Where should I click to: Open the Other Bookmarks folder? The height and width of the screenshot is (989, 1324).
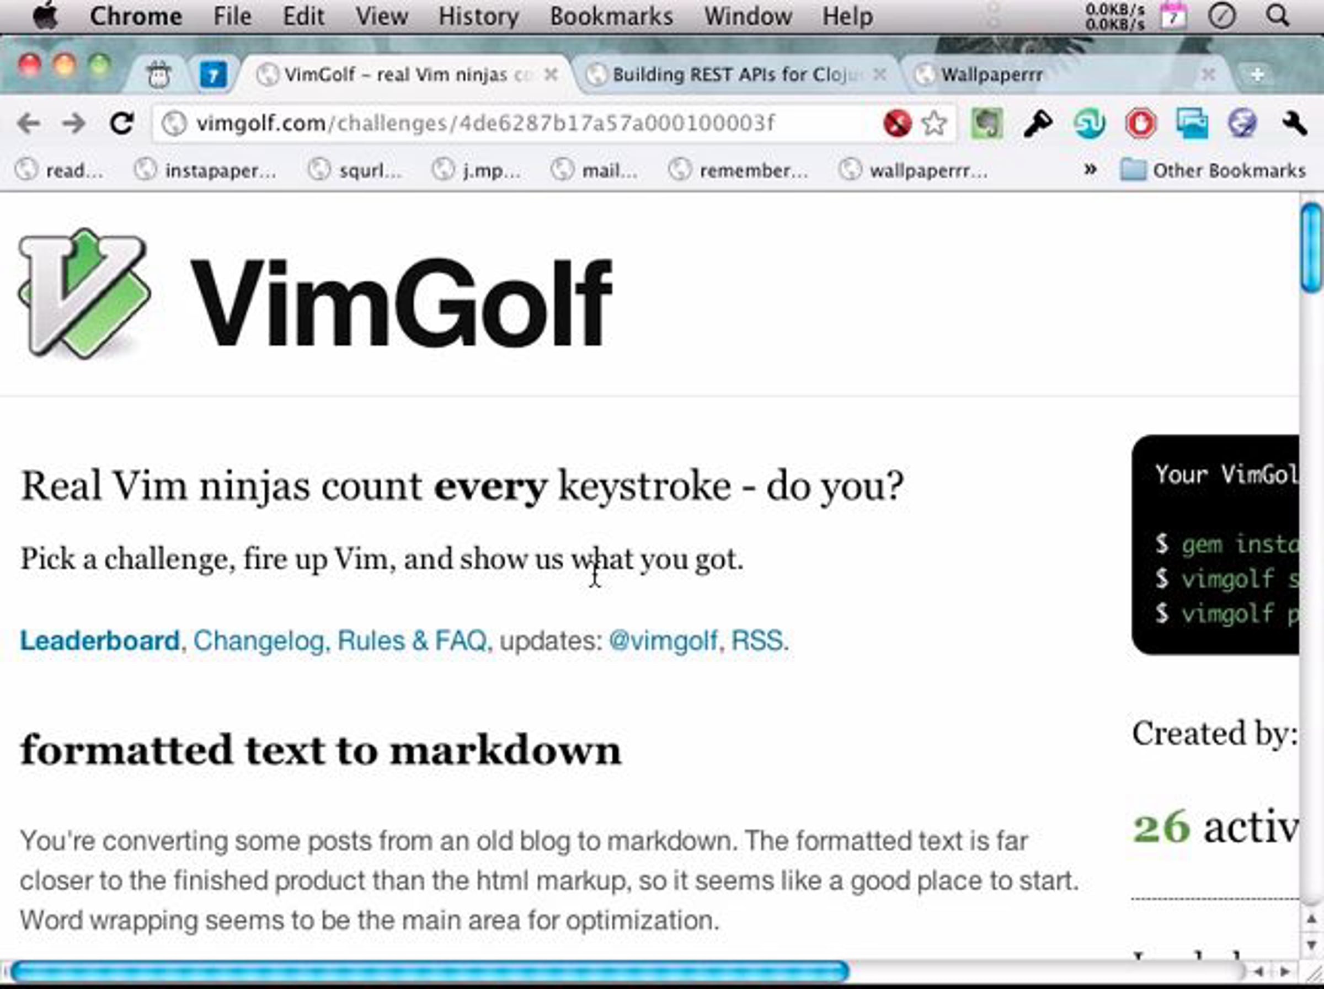1213,170
